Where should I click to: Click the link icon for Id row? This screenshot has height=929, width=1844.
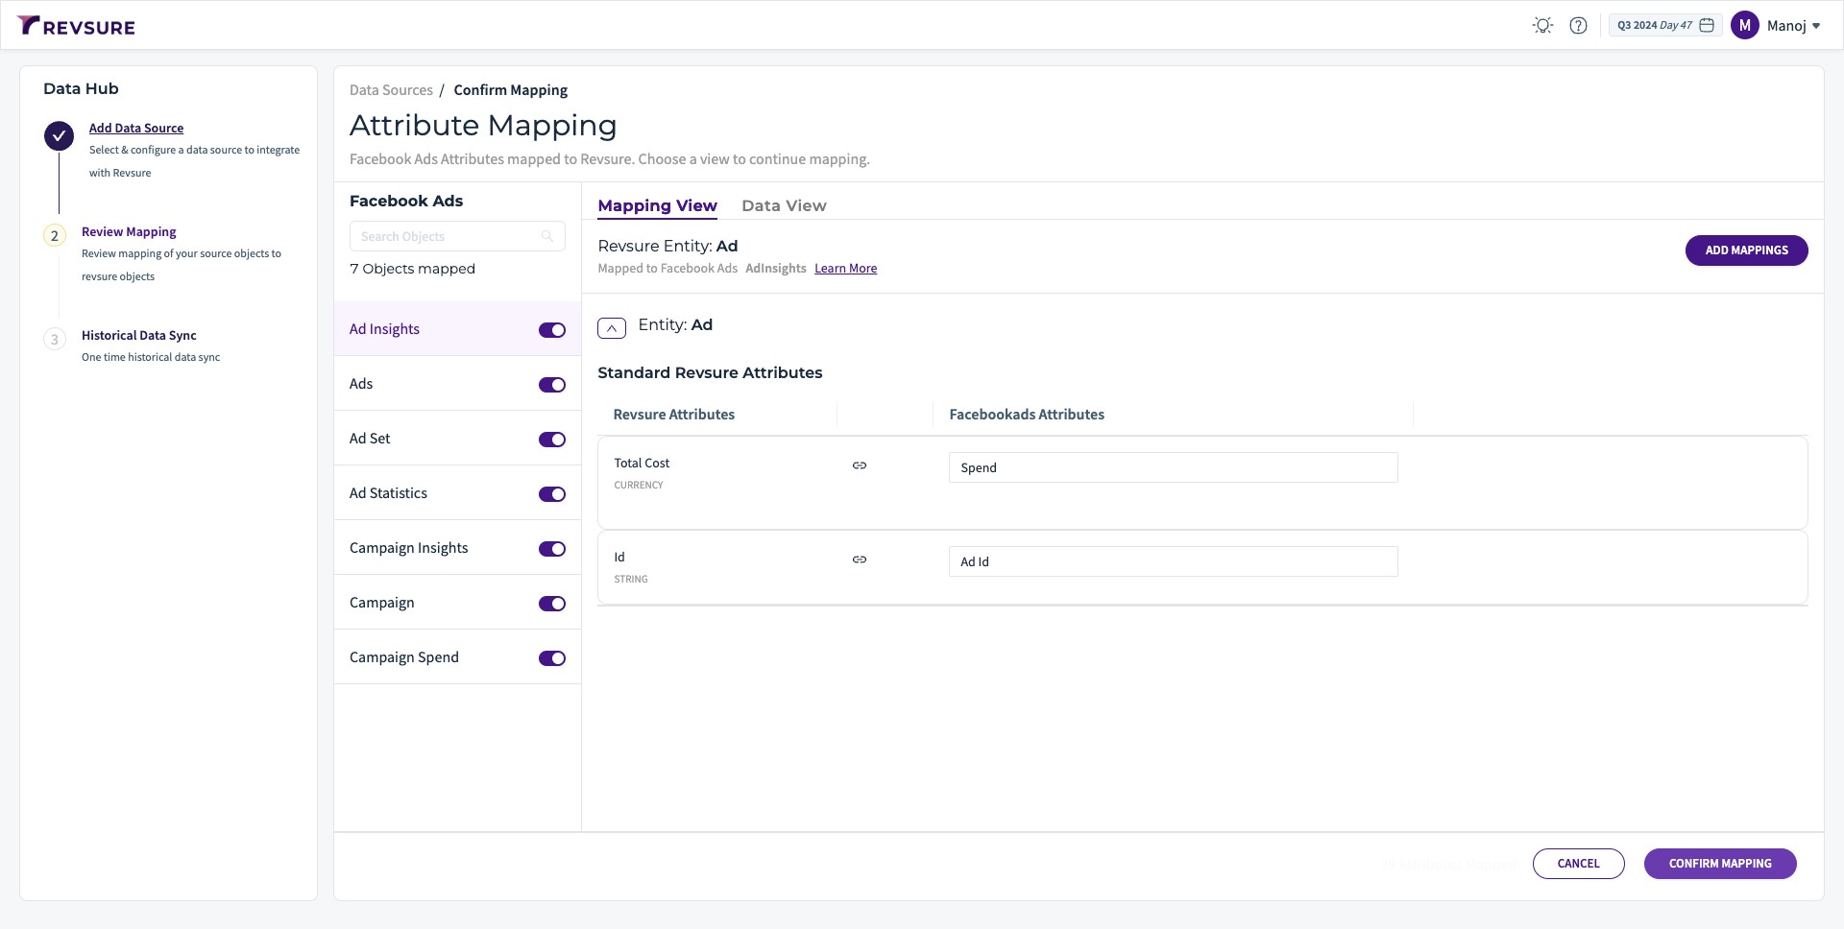[860, 560]
